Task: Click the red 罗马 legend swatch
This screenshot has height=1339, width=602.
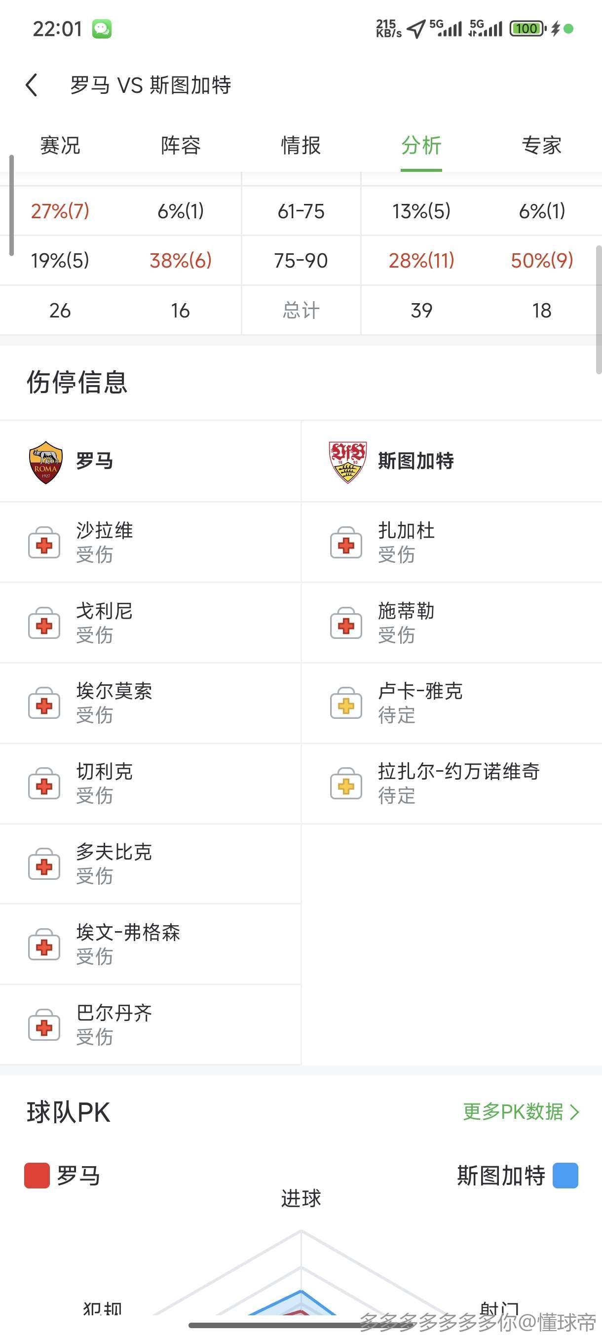Action: [37, 1176]
